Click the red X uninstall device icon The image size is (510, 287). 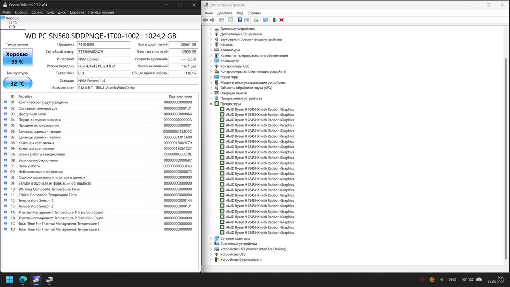tap(282, 20)
